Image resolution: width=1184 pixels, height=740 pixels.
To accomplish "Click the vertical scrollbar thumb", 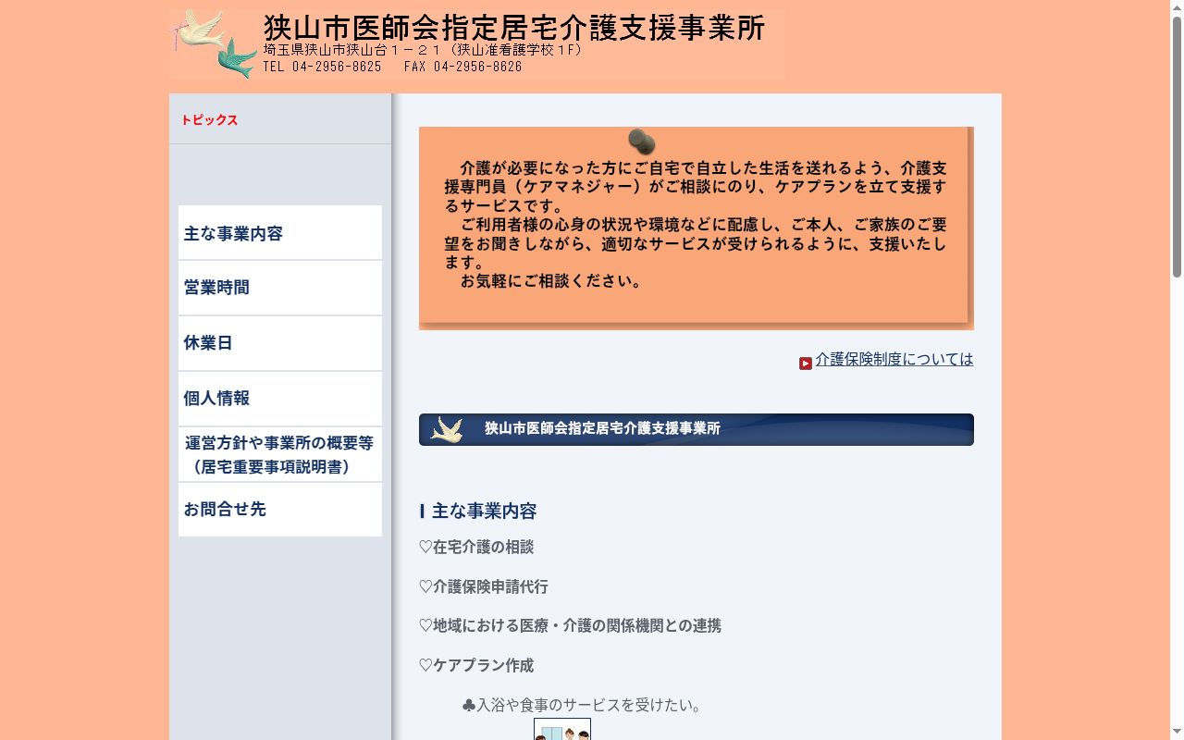I will pos(1177,146).
